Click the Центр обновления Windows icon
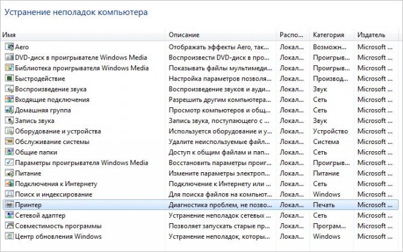Image resolution: width=403 pixels, height=252 pixels. coord(9,236)
